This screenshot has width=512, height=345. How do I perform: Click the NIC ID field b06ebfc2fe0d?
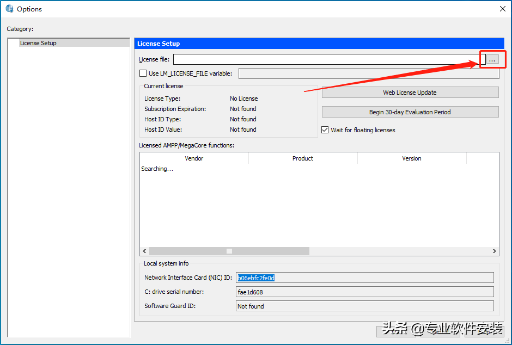click(365, 278)
